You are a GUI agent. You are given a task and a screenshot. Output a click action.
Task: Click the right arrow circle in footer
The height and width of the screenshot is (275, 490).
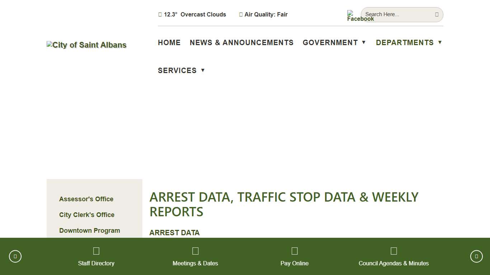pos(476,256)
